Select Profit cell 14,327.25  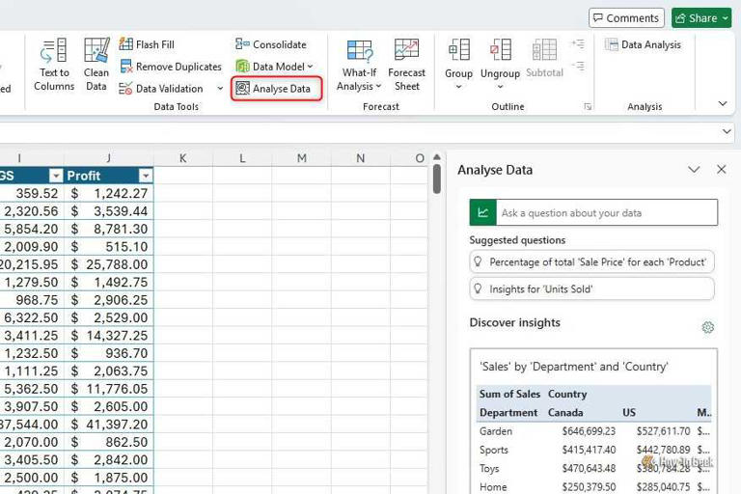coord(109,335)
